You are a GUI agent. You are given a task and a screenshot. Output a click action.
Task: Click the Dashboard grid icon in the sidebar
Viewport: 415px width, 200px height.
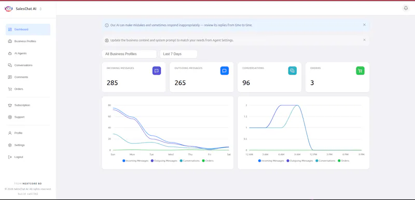pos(10,30)
